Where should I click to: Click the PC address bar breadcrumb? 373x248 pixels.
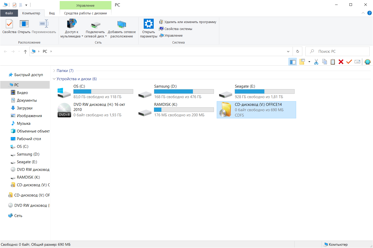[45, 51]
